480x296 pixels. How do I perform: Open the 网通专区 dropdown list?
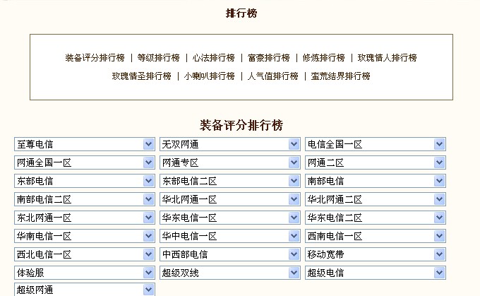click(x=230, y=162)
